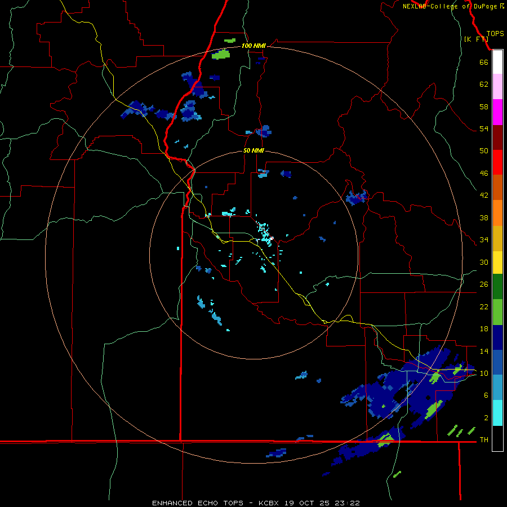Click the "6" scale value
The height and width of the screenshot is (507, 507).
pos(486,395)
